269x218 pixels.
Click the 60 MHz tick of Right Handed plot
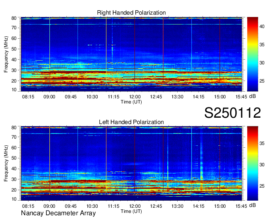point(14,38)
